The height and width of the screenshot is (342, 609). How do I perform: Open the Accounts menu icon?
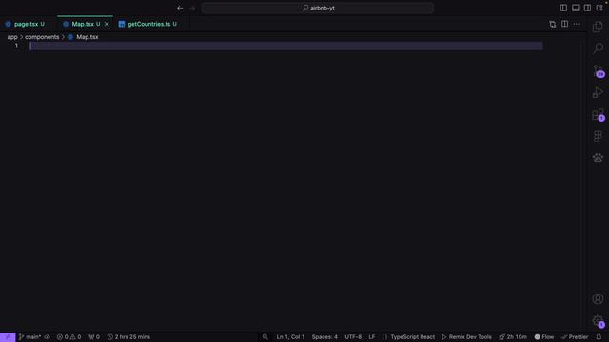pyautogui.click(x=598, y=298)
